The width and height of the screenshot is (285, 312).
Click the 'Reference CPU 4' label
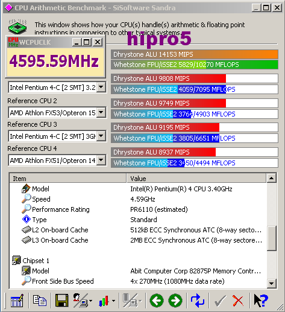click(x=32, y=148)
